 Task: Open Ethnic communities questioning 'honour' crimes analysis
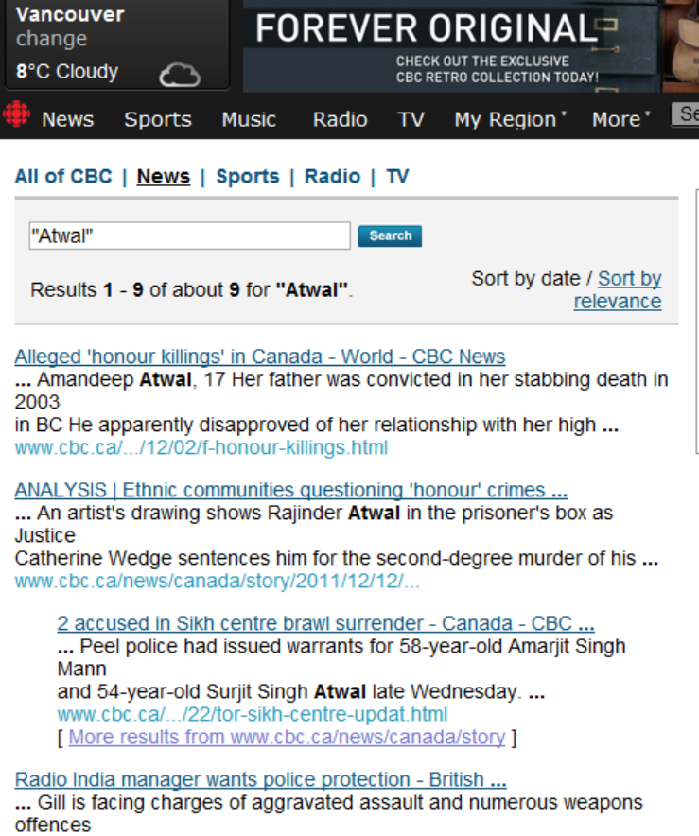(290, 490)
